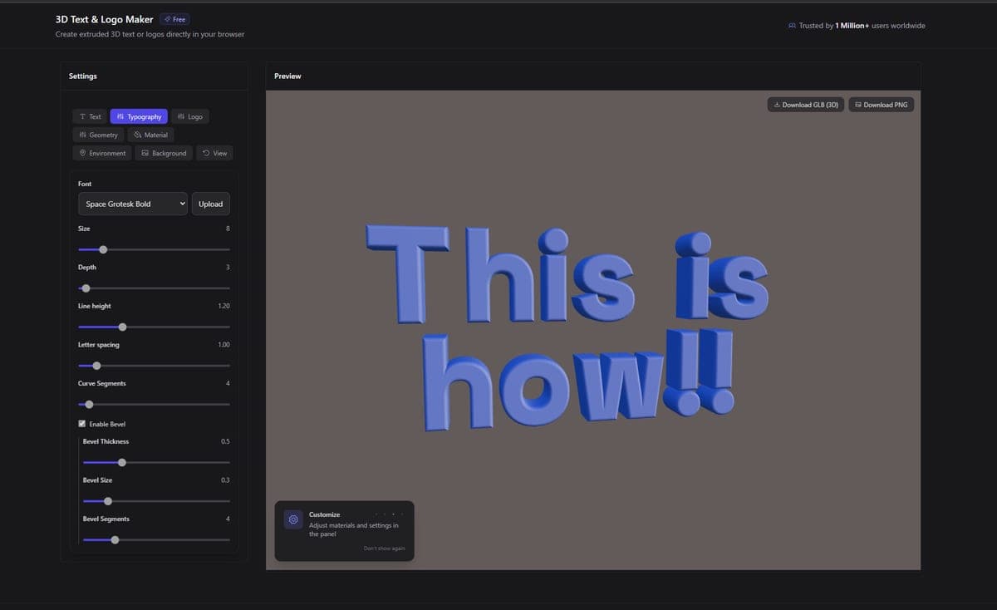Click the Don't show again link
Screen dimensions: 997x610
[x=384, y=549]
